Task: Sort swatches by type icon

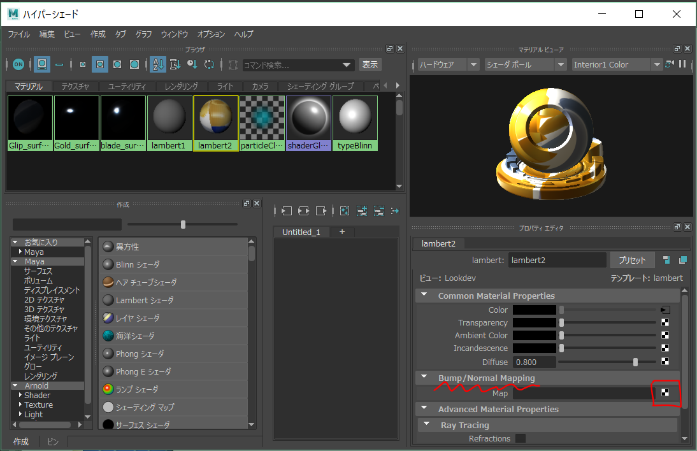Action: point(175,64)
